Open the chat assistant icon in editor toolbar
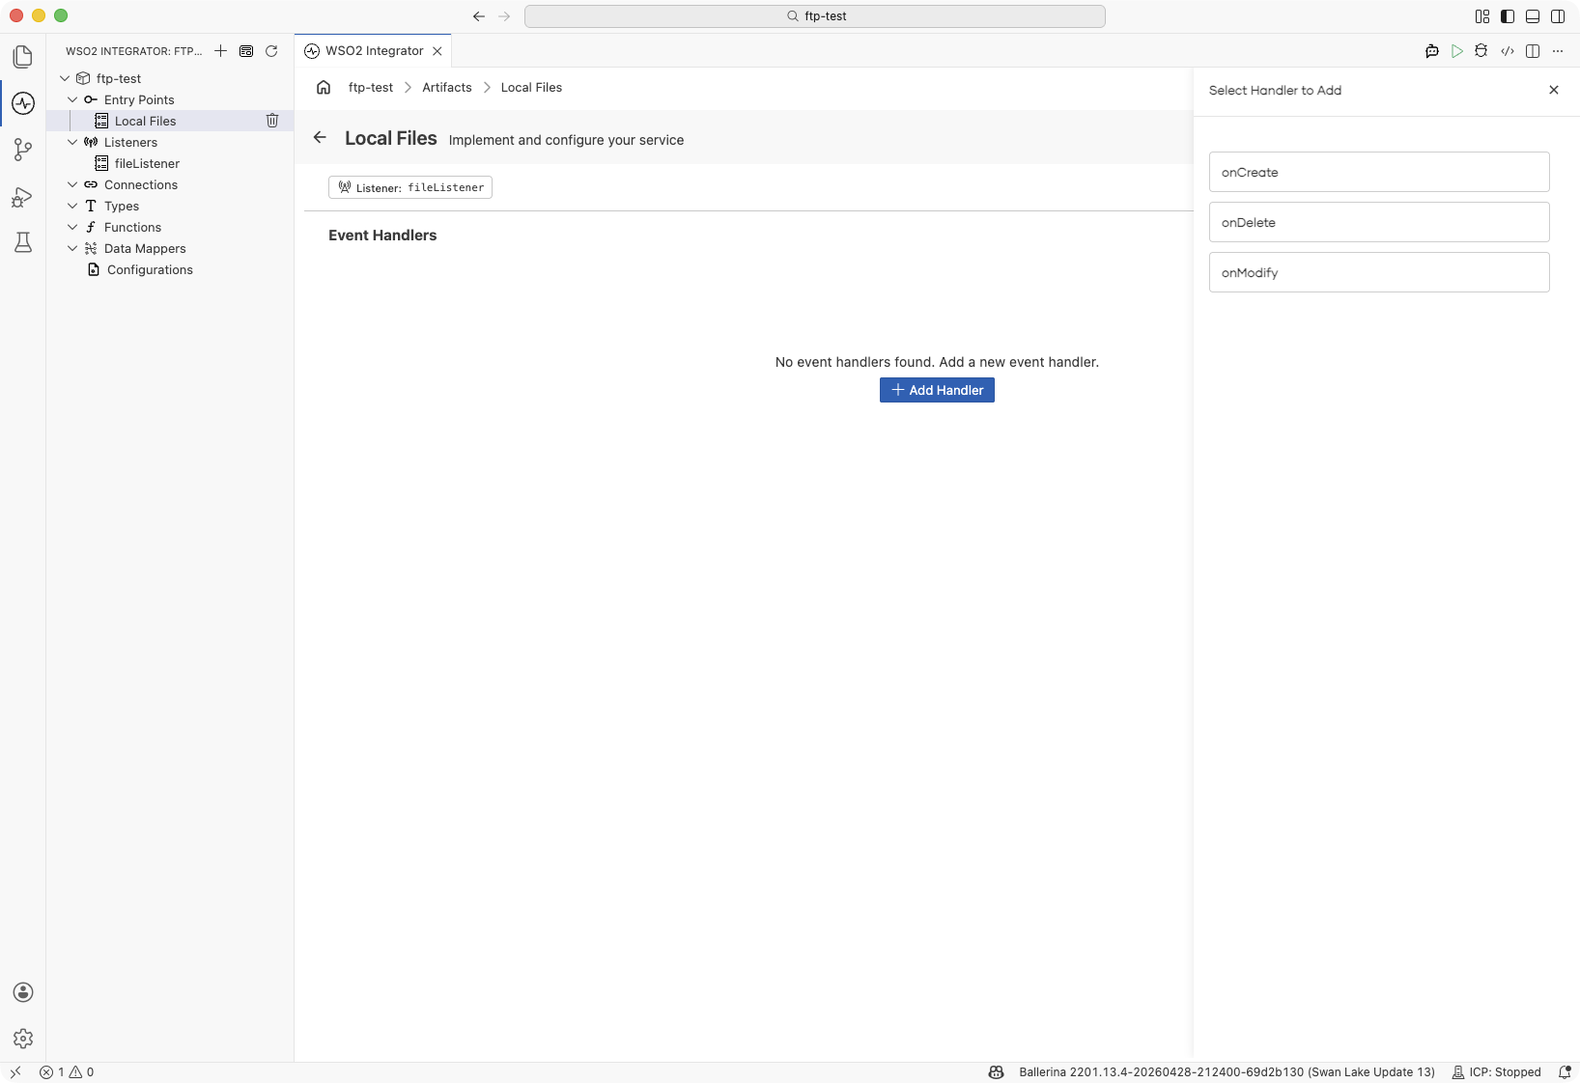The image size is (1580, 1083). click(x=1432, y=51)
